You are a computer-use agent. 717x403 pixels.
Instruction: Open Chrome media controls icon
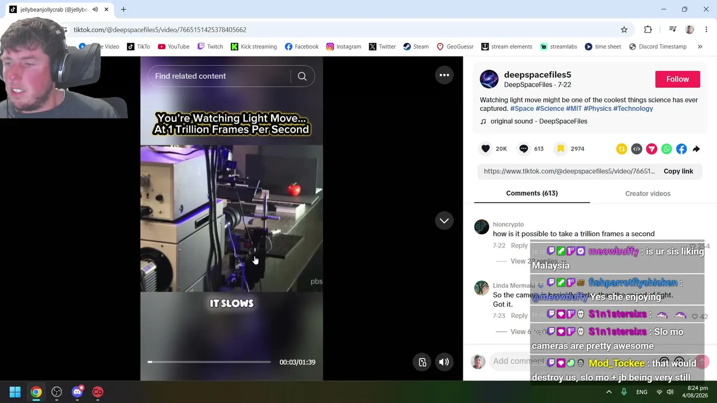pos(673,30)
